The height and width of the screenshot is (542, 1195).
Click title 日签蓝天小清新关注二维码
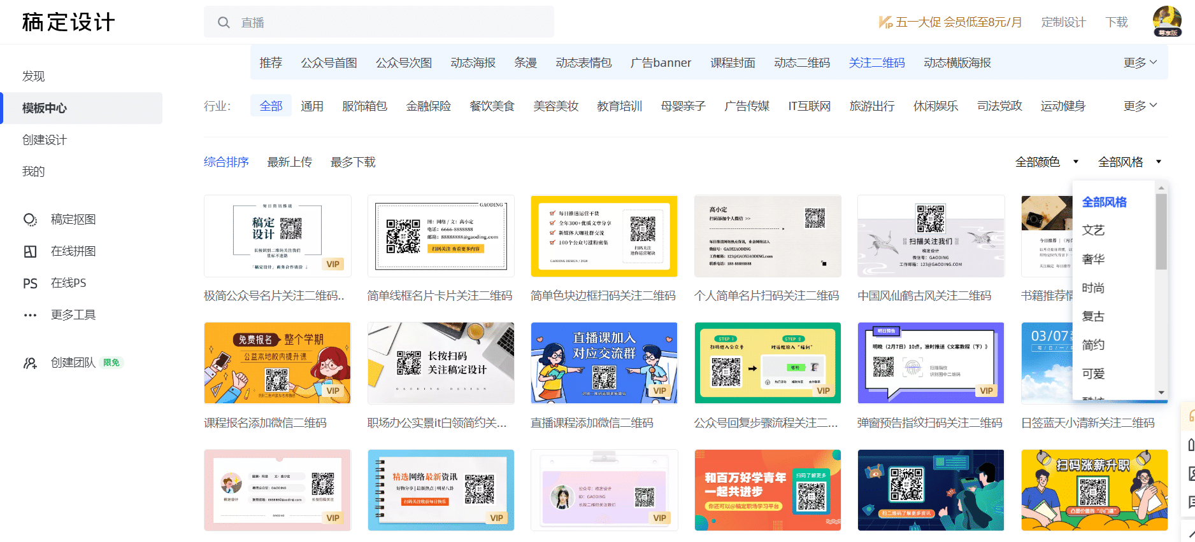pos(1088,423)
